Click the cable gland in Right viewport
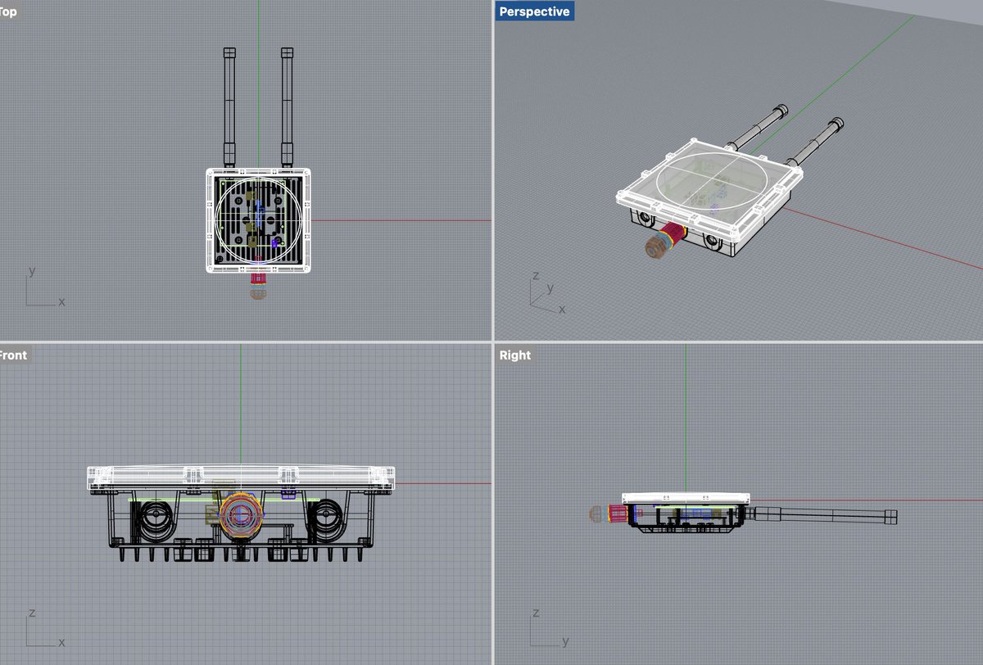Image resolution: width=983 pixels, height=665 pixels. (x=607, y=515)
